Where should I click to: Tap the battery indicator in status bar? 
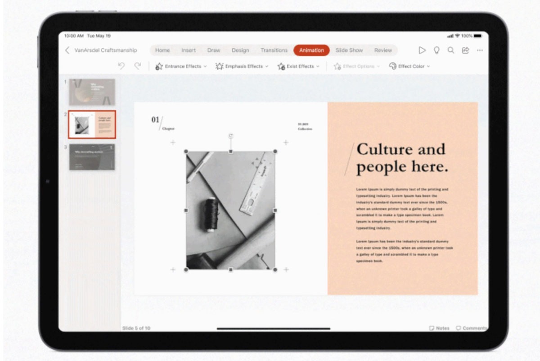477,36
